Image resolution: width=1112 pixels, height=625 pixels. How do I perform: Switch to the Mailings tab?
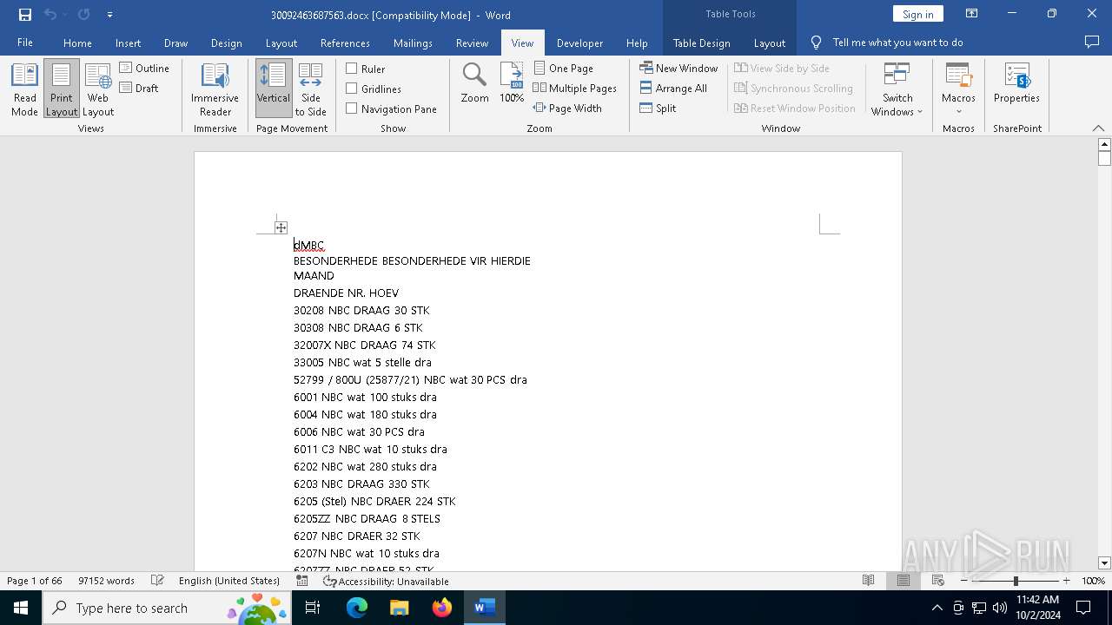point(413,43)
